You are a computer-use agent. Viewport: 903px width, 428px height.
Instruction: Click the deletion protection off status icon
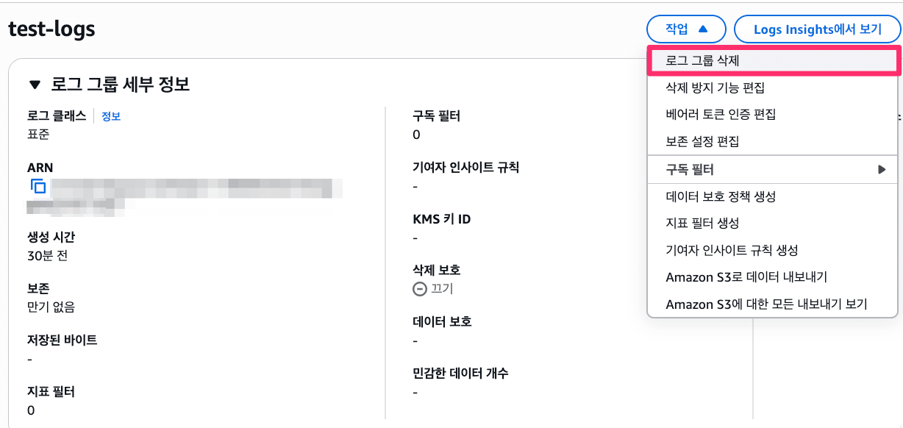420,289
